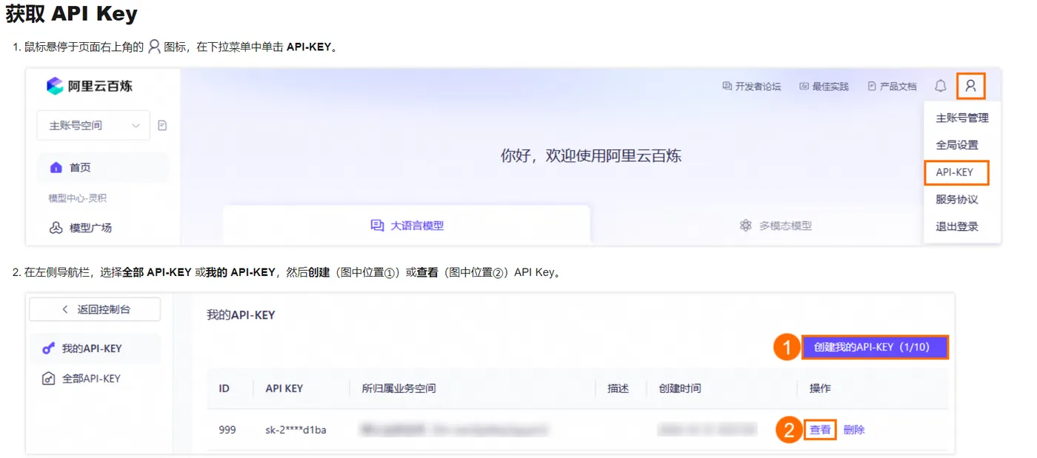Go to 首页 in the sidebar
The image size is (1037, 458).
point(103,168)
